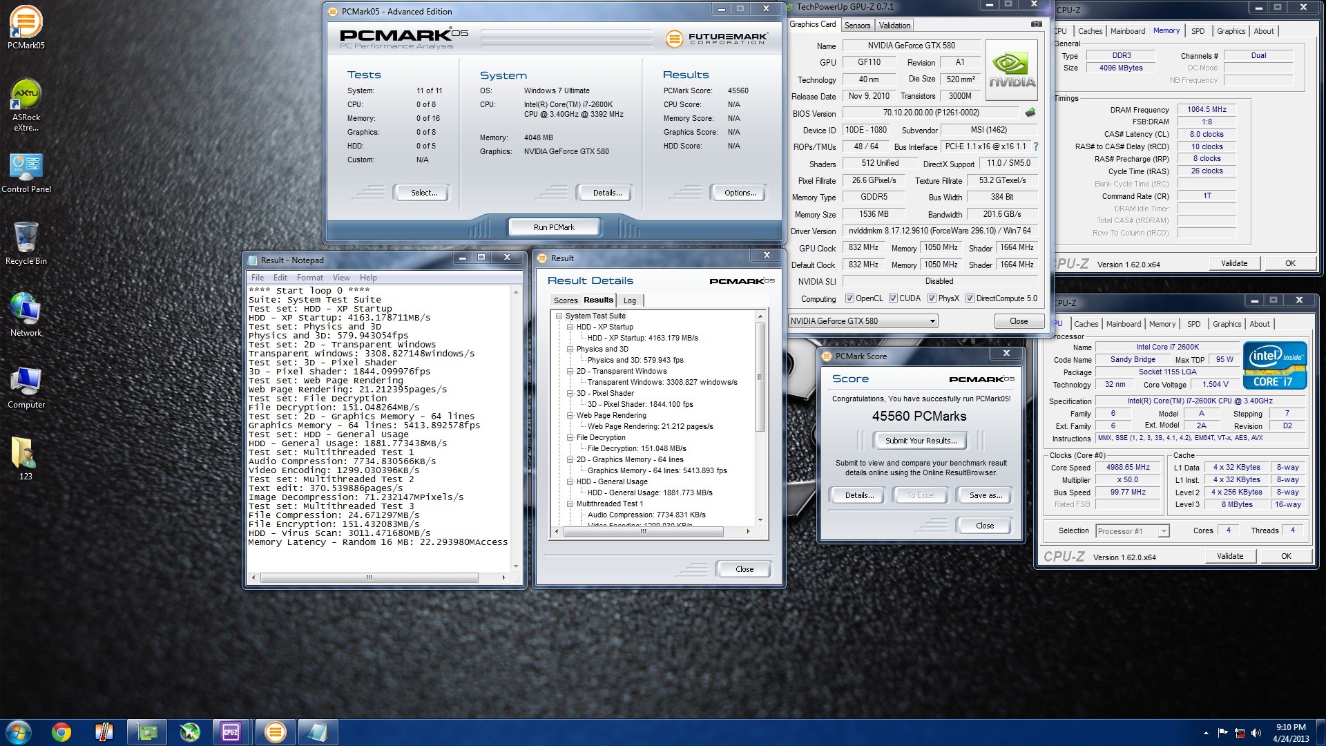Click the Save as button in PCMark Score
This screenshot has width=1326, height=746.
[986, 495]
